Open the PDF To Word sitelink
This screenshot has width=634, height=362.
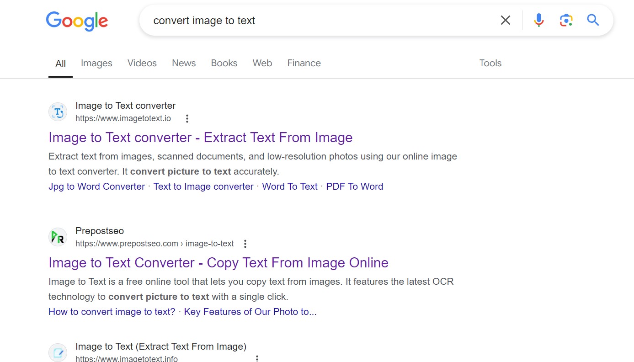click(x=355, y=186)
